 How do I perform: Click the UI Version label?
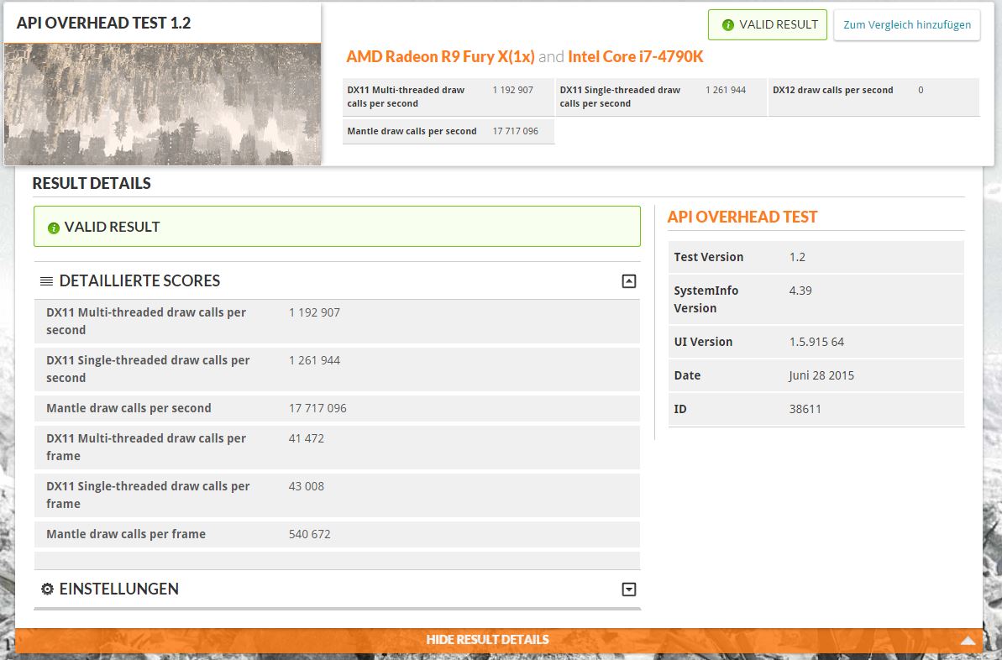tap(703, 342)
